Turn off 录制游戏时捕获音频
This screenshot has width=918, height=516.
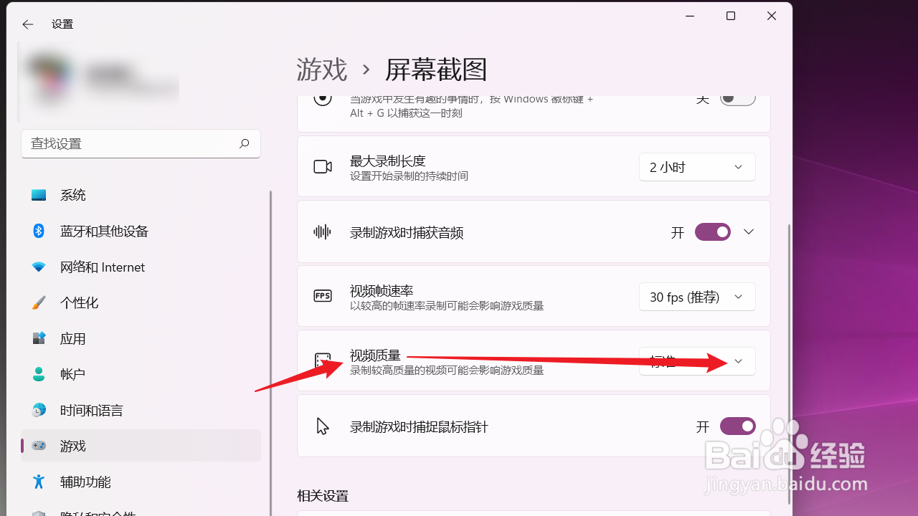coord(712,231)
